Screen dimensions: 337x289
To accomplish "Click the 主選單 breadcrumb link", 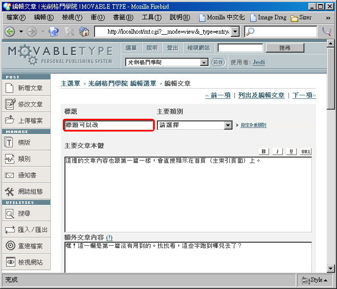I will (70, 83).
